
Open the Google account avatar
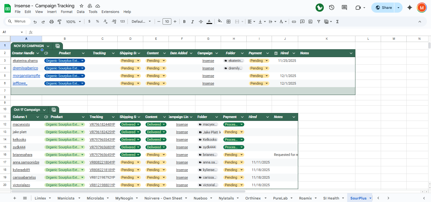422,8
